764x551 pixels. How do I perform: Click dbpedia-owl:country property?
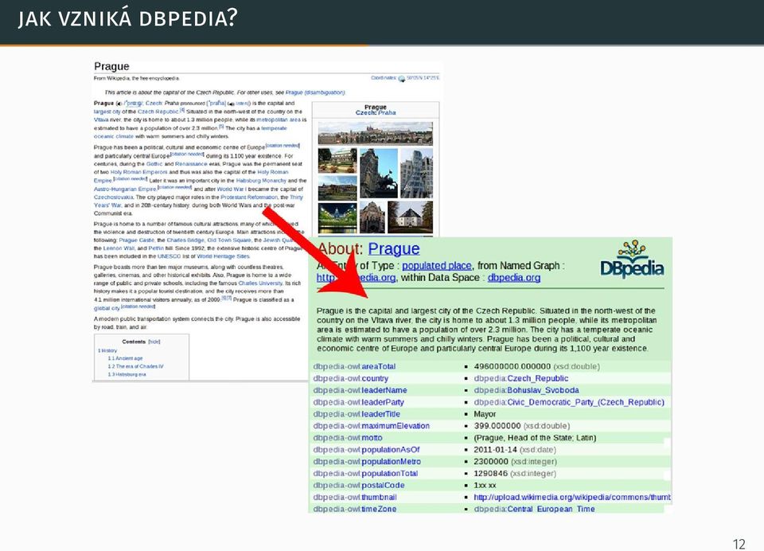point(351,378)
